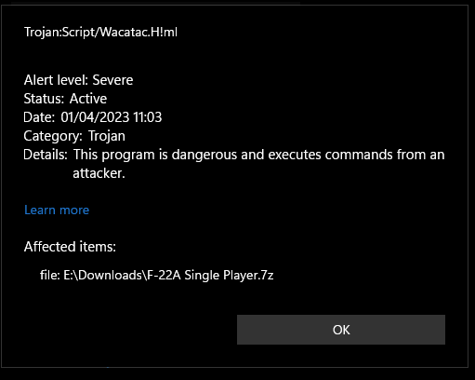The height and width of the screenshot is (380, 475).
Task: Select the dangerous program description line
Action: [x=258, y=155]
